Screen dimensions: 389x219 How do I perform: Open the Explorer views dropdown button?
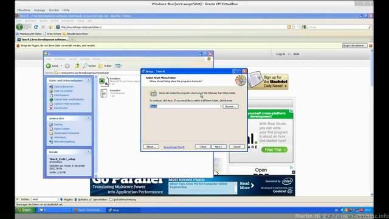point(119,66)
